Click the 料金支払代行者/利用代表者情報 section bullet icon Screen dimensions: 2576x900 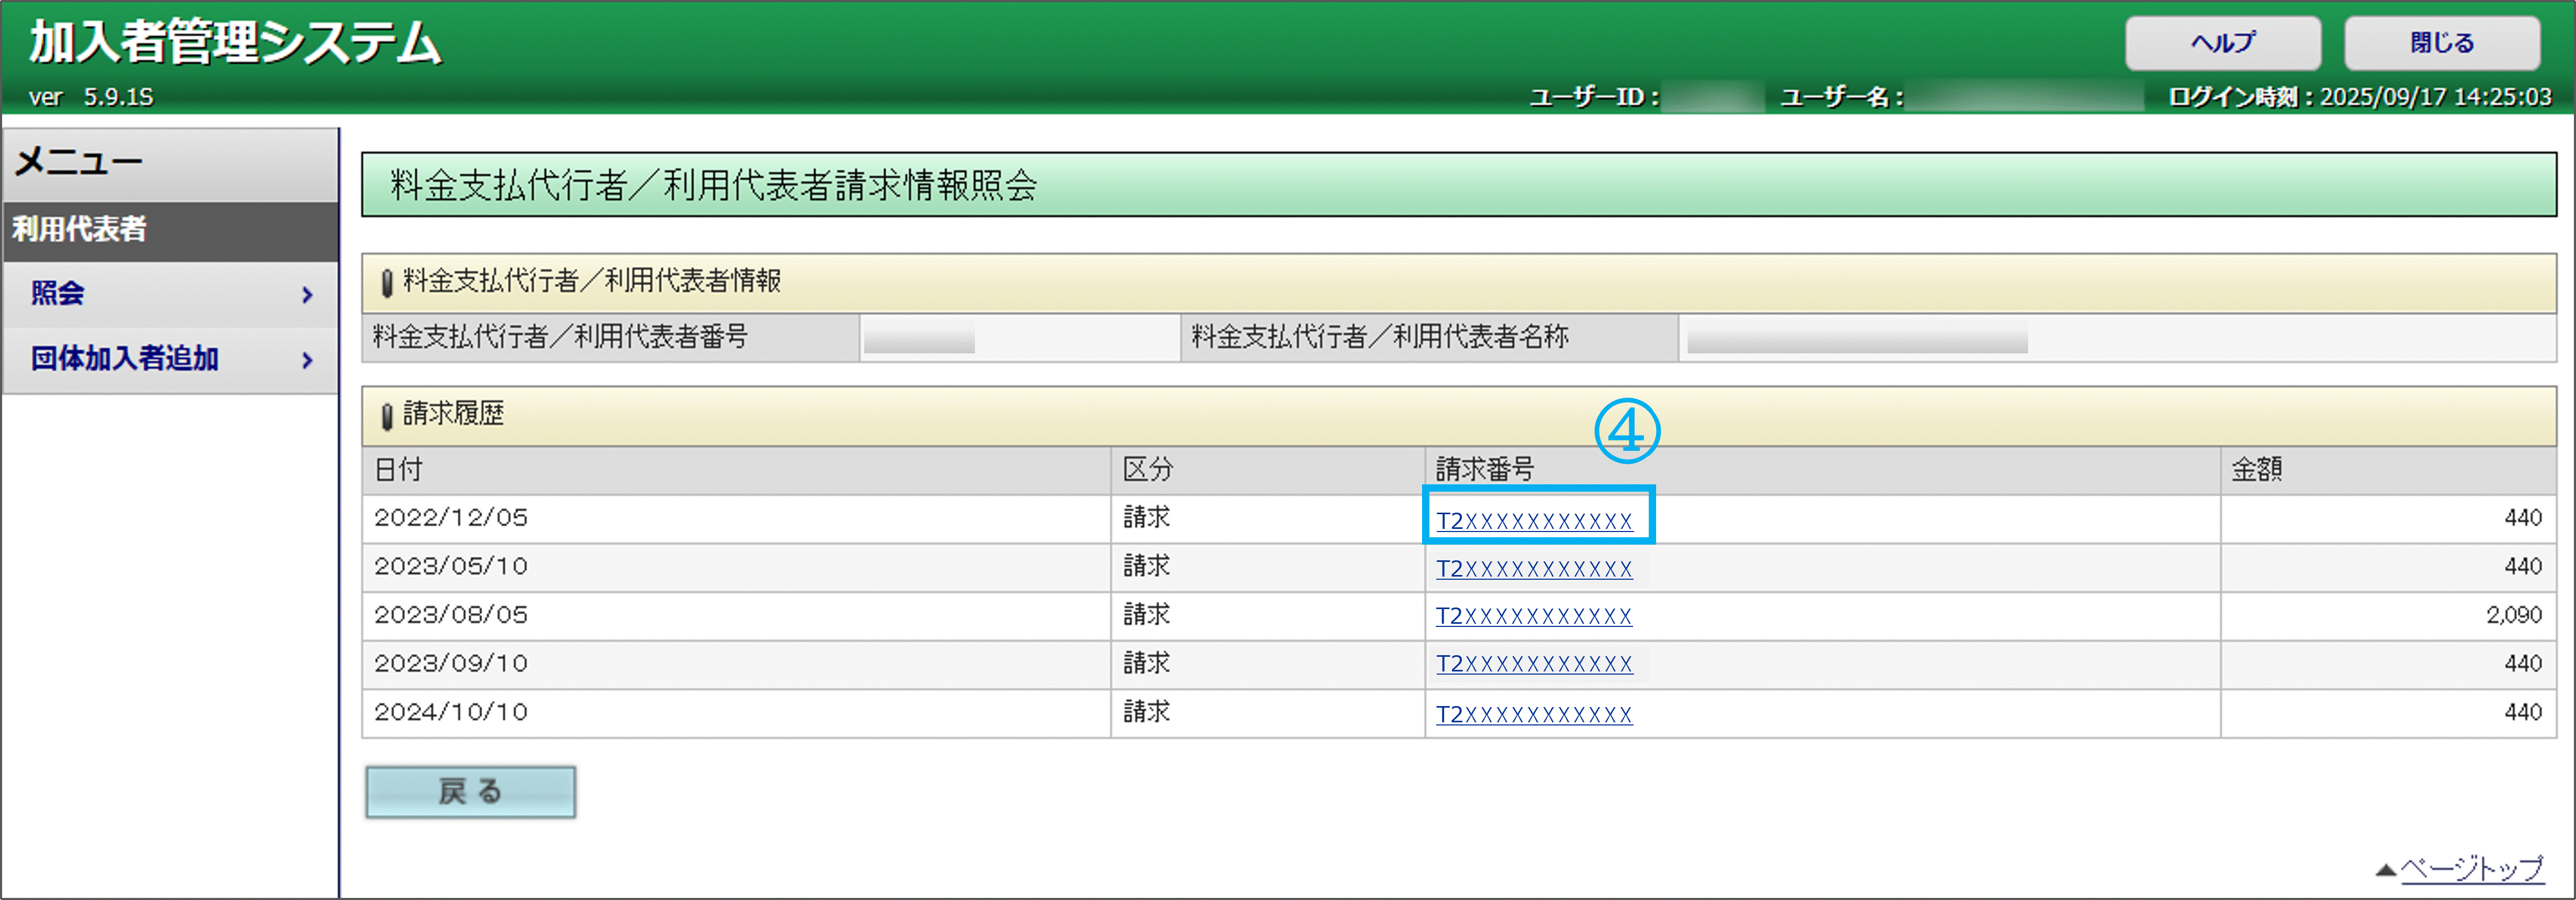[x=387, y=283]
